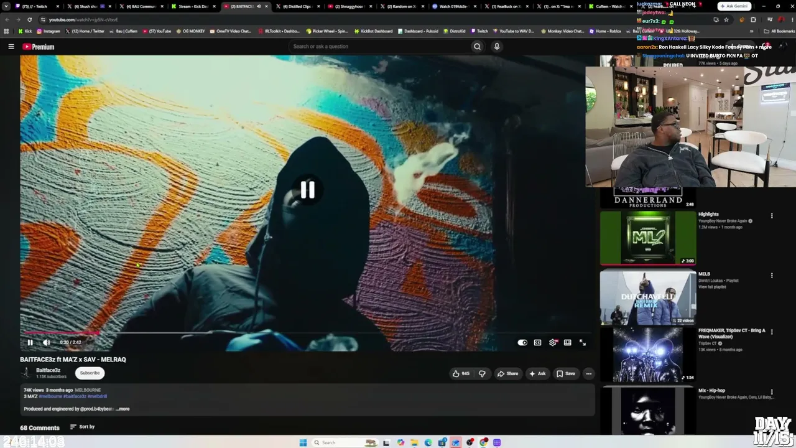Open options menu for the MELB playlist
Viewport: 796px width, 448px height.
point(772,275)
